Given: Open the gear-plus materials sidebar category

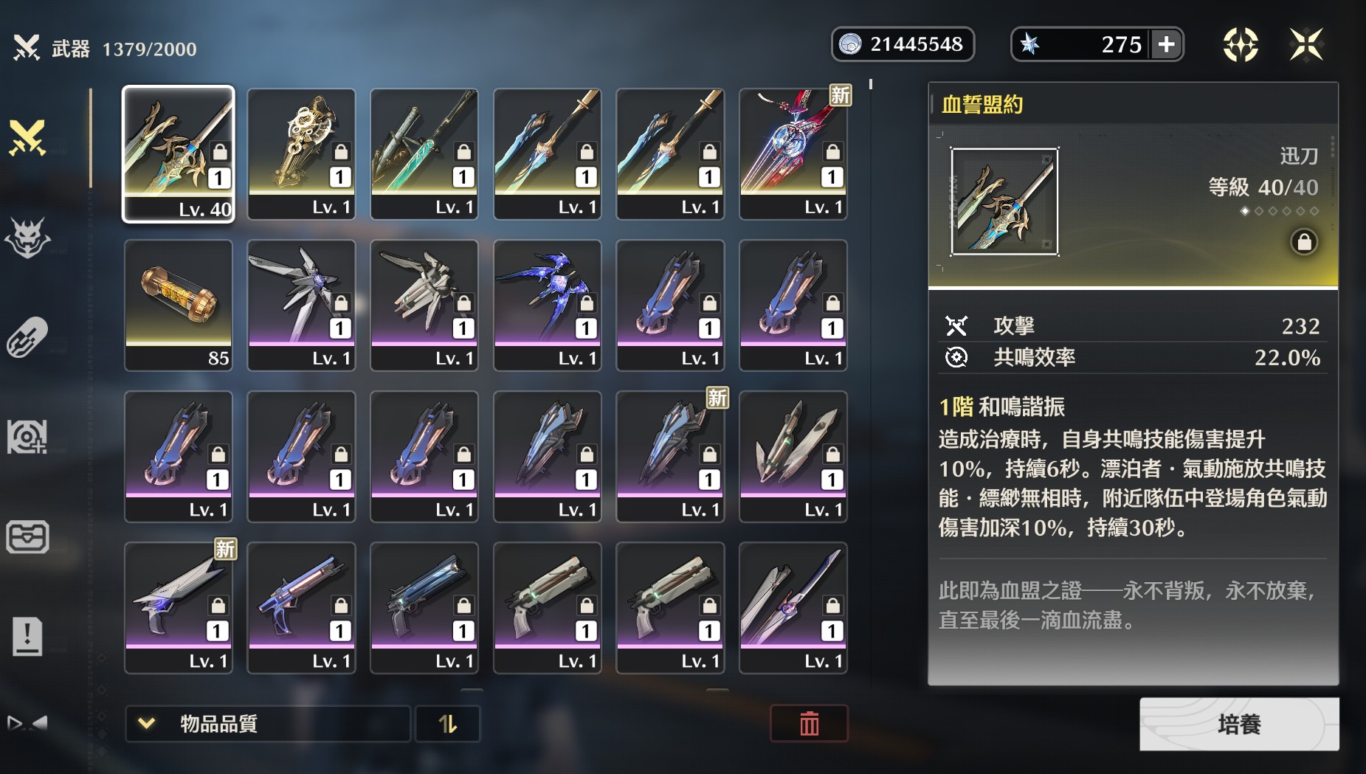Looking at the screenshot, I should pyautogui.click(x=27, y=436).
